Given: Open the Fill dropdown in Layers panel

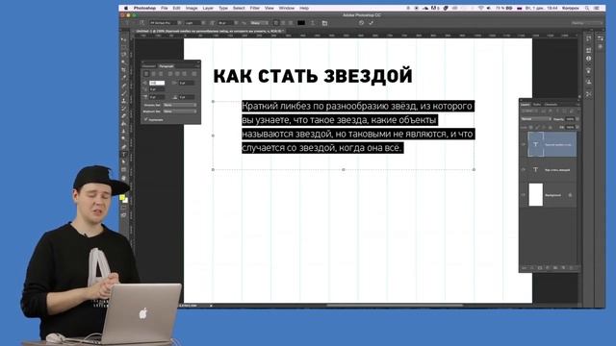Looking at the screenshot, I should (577, 127).
